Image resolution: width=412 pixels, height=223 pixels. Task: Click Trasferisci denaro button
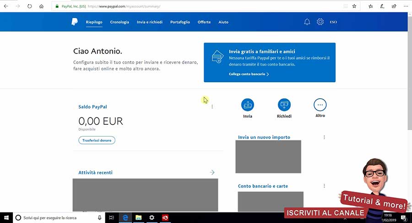point(97,140)
